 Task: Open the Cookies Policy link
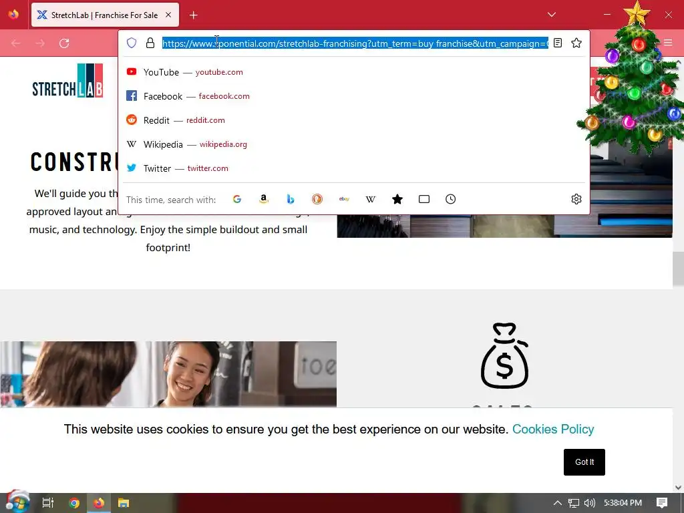click(552, 430)
